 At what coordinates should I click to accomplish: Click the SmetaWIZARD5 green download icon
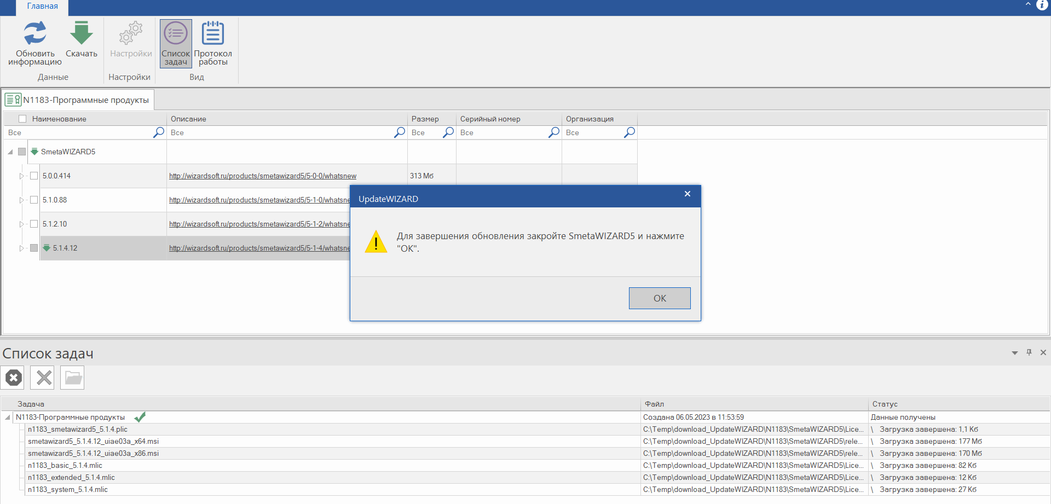(34, 152)
